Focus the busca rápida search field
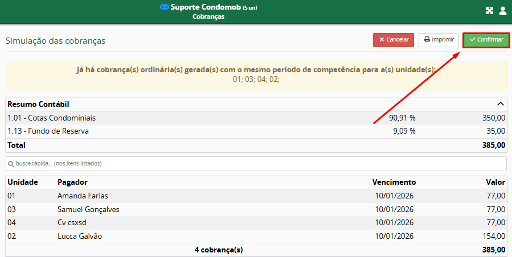Viewport: 512px width, 257px height. point(256,164)
